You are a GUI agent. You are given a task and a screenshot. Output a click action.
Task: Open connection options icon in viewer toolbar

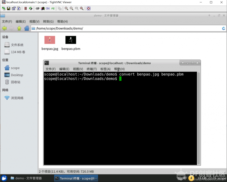14,8
